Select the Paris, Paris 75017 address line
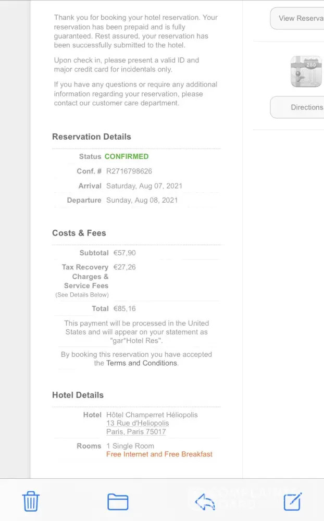Image resolution: width=324 pixels, height=521 pixels. [x=136, y=432]
